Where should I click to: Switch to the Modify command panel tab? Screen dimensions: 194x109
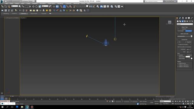[180, 18]
